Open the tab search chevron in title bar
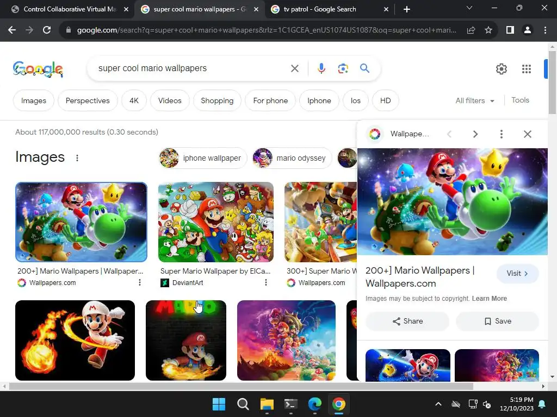This screenshot has height=417, width=557. (469, 8)
